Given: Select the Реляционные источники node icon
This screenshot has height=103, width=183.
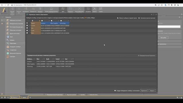Looking at the screenshot, I should [8, 23].
